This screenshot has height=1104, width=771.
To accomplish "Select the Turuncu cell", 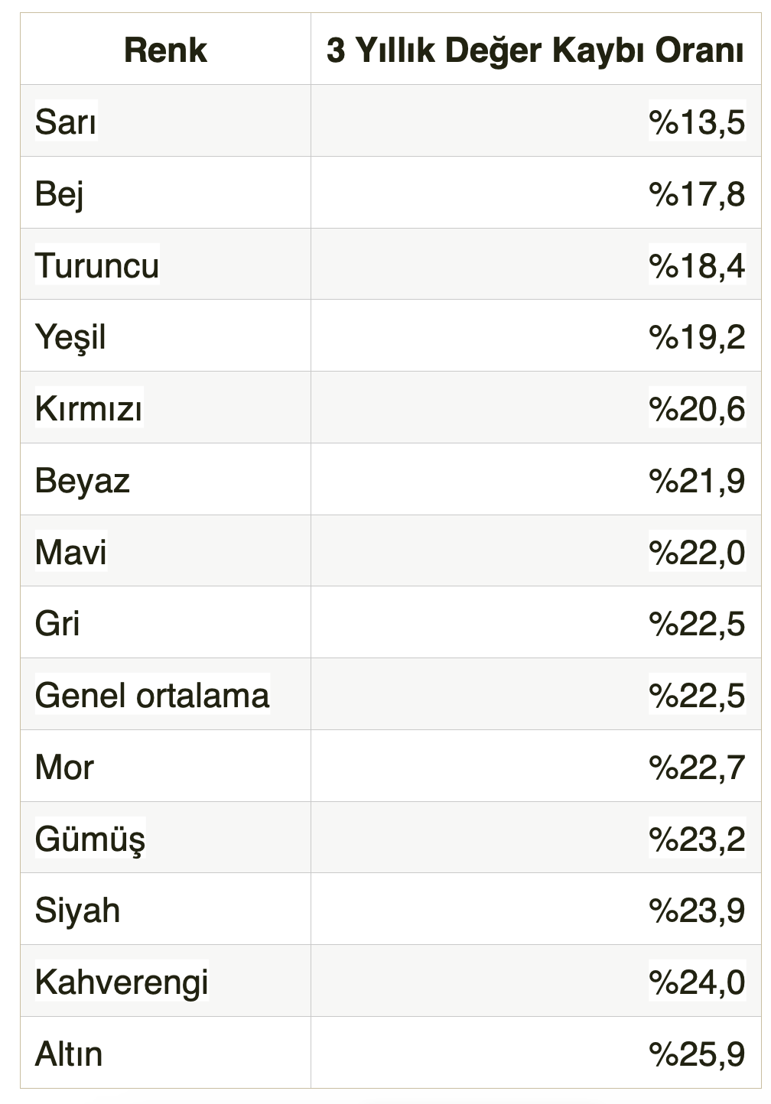I will (x=97, y=265).
